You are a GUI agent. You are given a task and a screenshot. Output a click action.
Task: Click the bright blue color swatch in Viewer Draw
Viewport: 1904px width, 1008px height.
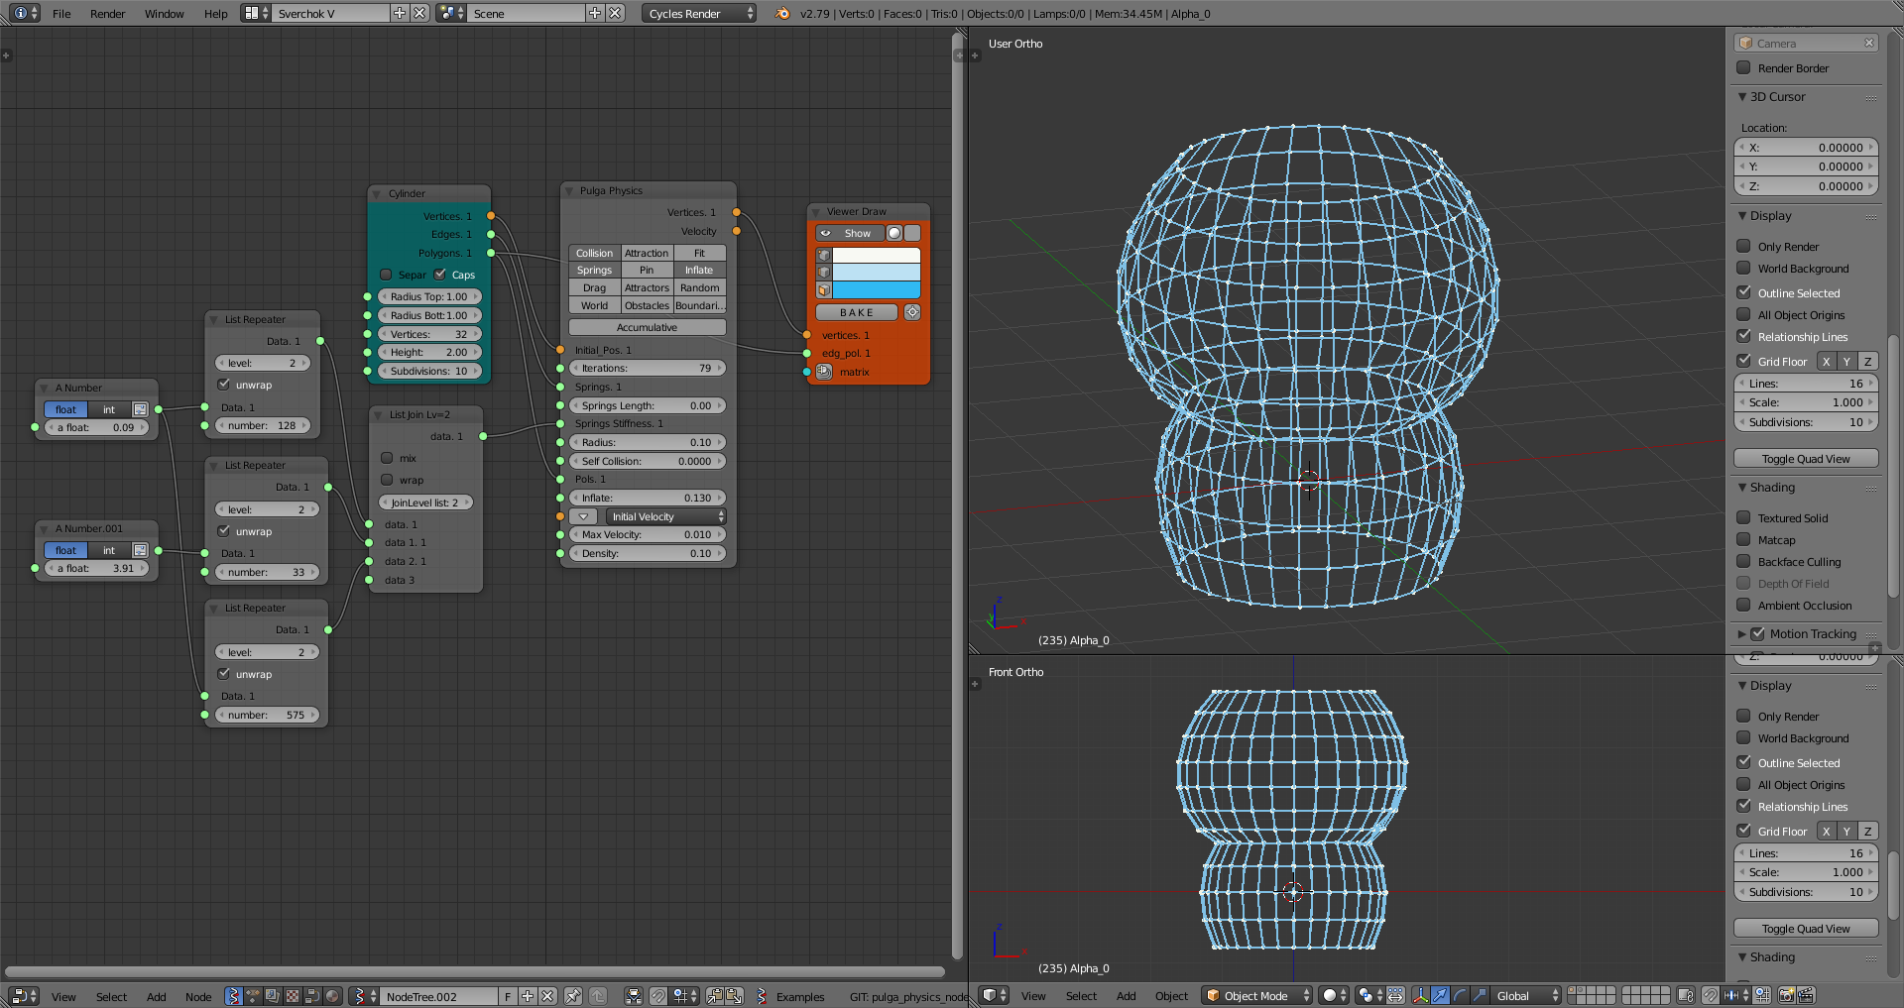point(876,289)
